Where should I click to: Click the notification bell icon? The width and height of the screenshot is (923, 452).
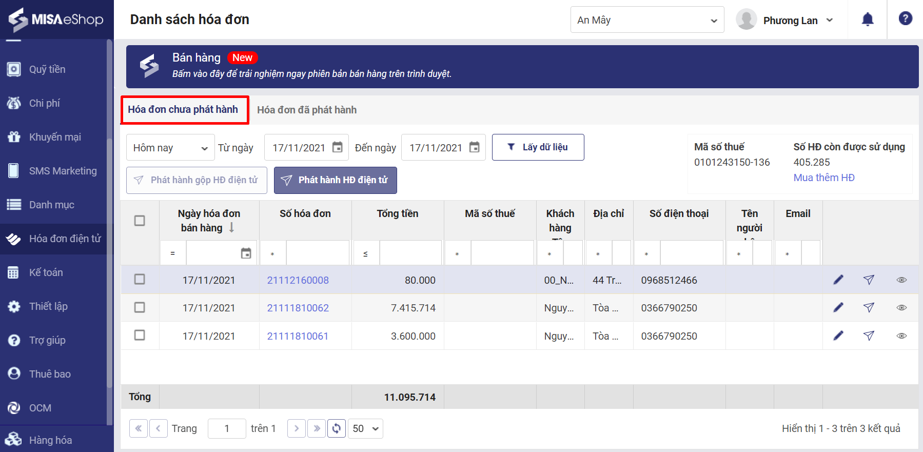[867, 19]
